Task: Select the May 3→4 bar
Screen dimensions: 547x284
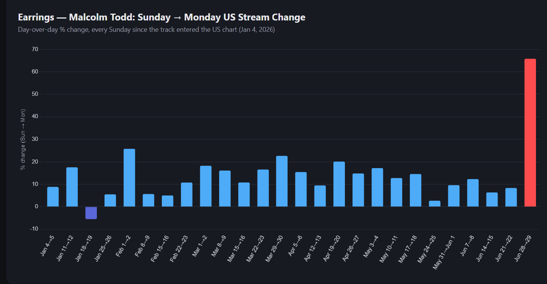Action: tap(377, 187)
